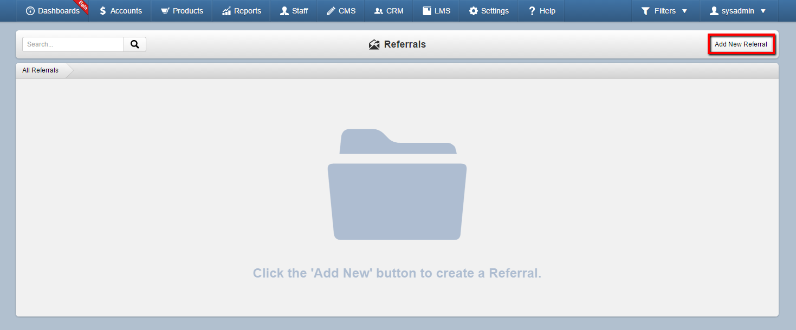The width and height of the screenshot is (796, 330).
Task: Expand the Filters dropdown arrow
Action: (684, 11)
